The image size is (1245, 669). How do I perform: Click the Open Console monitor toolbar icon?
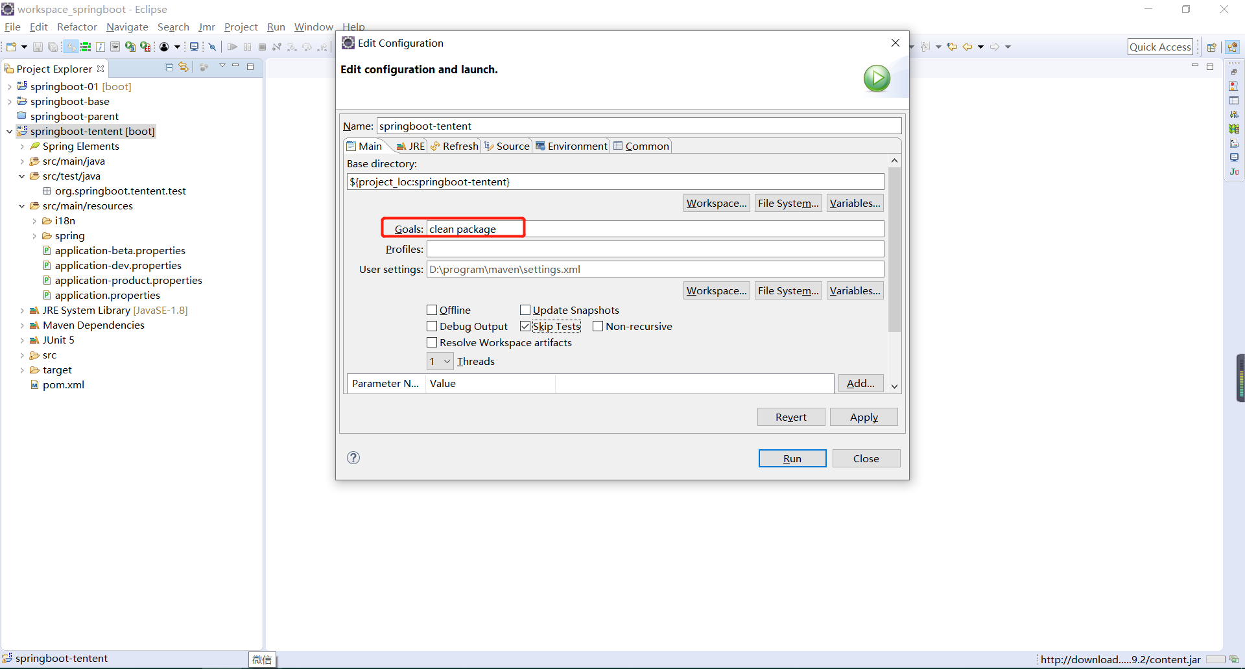(193, 47)
